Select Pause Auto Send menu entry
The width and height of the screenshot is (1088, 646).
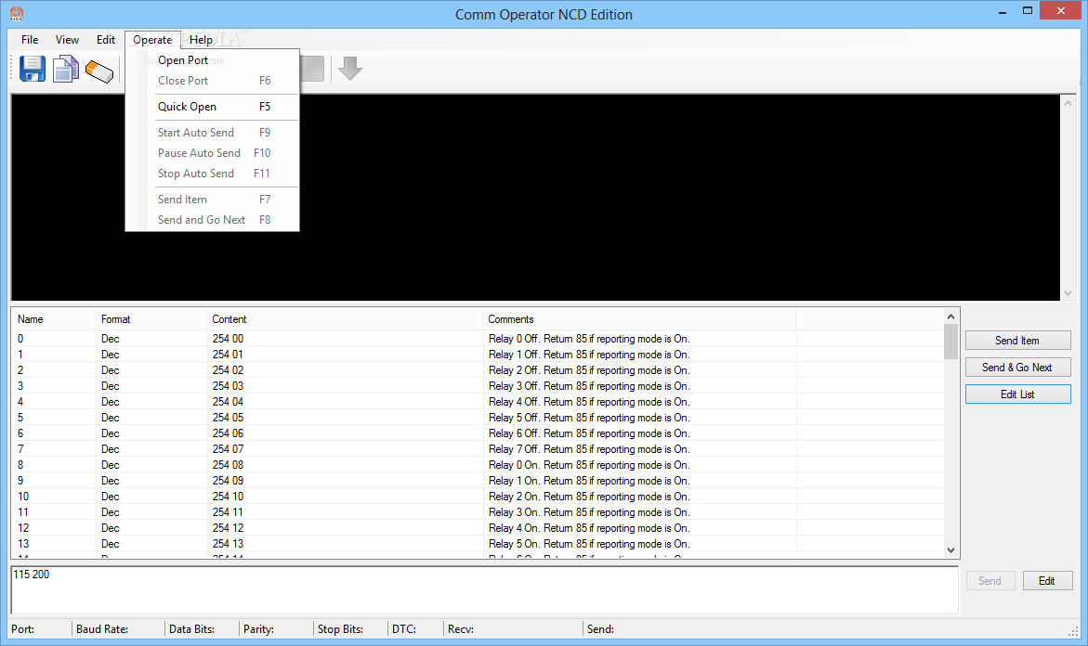[x=213, y=152]
